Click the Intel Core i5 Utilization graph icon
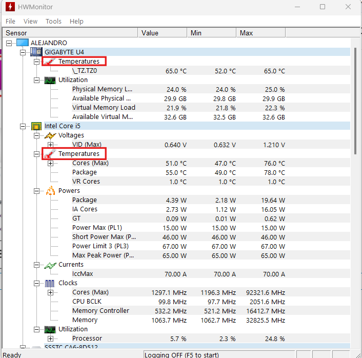Viewport: 362px width, 358px height. [50, 330]
